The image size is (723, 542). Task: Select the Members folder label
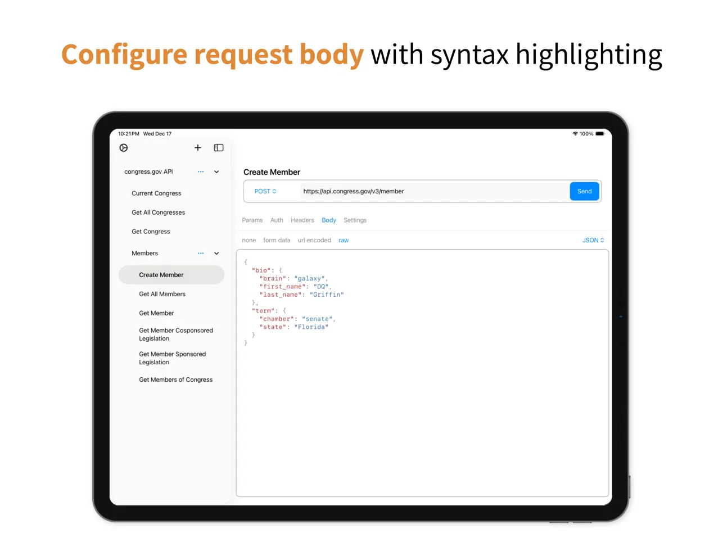point(145,253)
